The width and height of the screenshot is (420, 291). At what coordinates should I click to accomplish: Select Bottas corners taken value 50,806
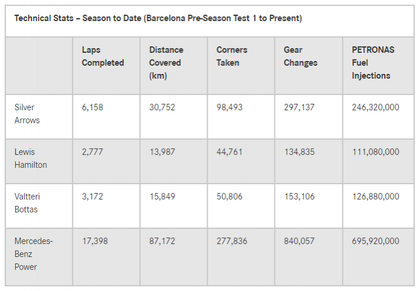tap(229, 197)
